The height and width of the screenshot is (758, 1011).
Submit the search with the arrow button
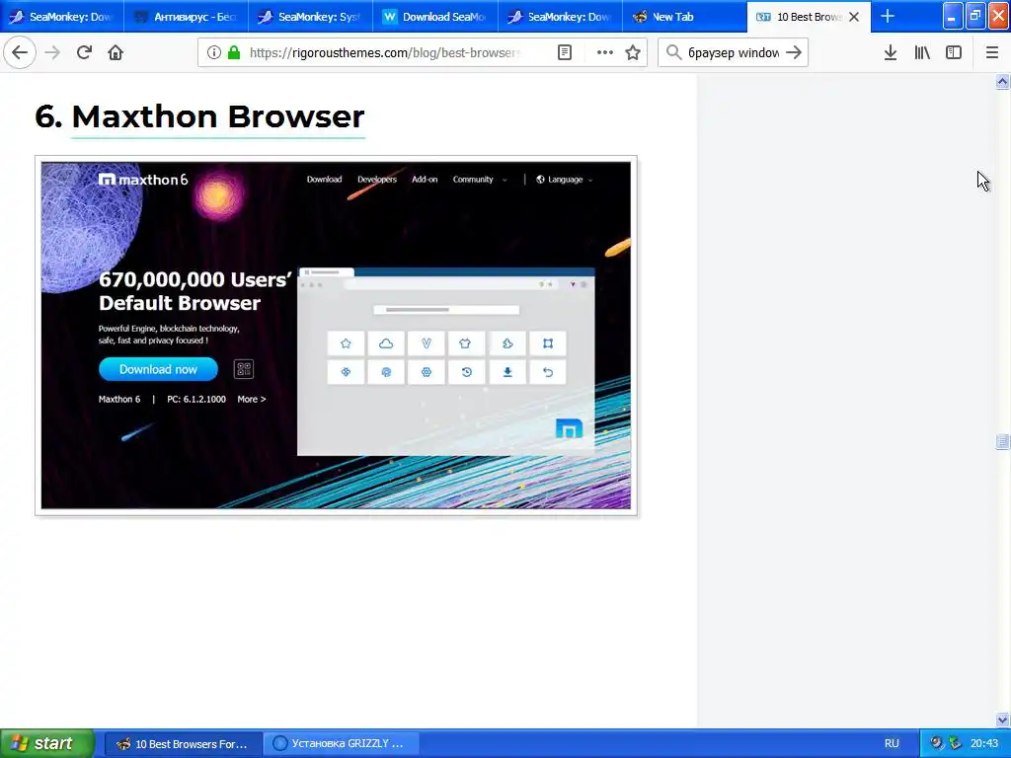coord(794,52)
